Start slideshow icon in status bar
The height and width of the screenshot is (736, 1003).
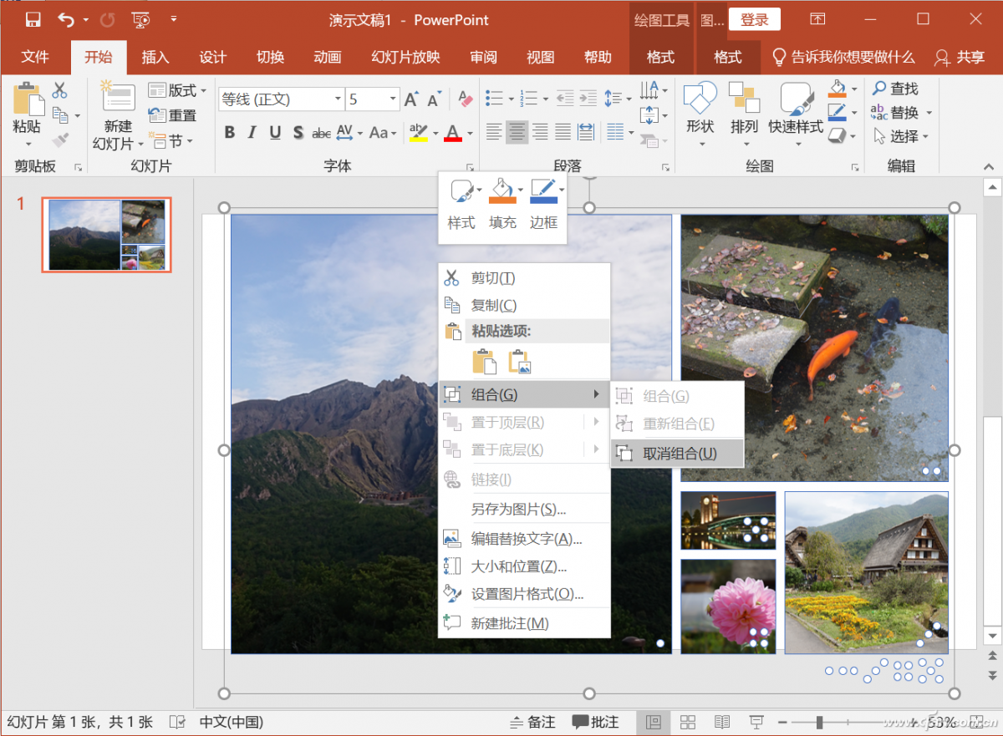point(756,722)
